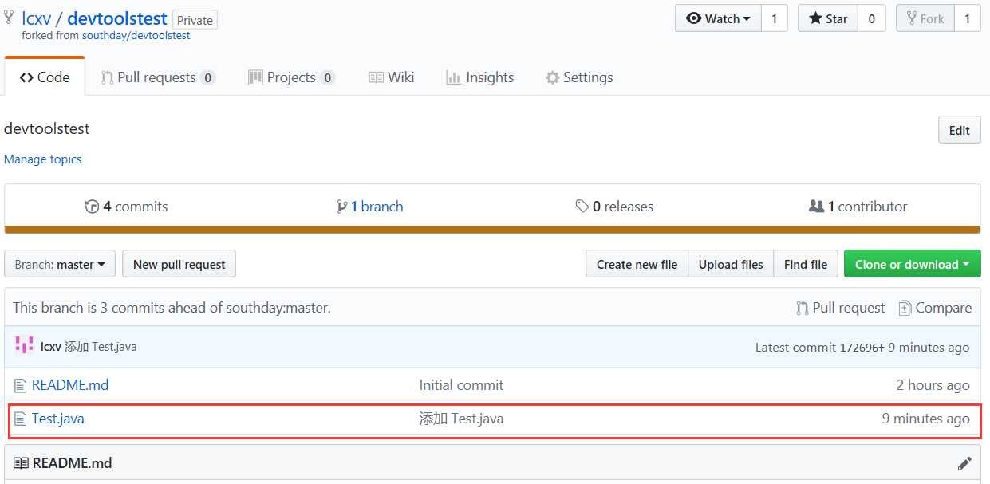Click the compare icon beside Compare
This screenshot has height=484, width=990.
coord(905,308)
